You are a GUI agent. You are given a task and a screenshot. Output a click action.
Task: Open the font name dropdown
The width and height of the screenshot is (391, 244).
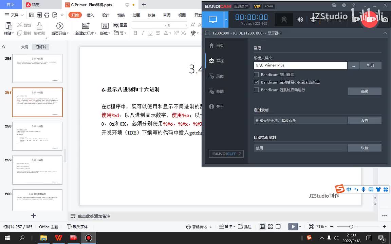click(165, 25)
